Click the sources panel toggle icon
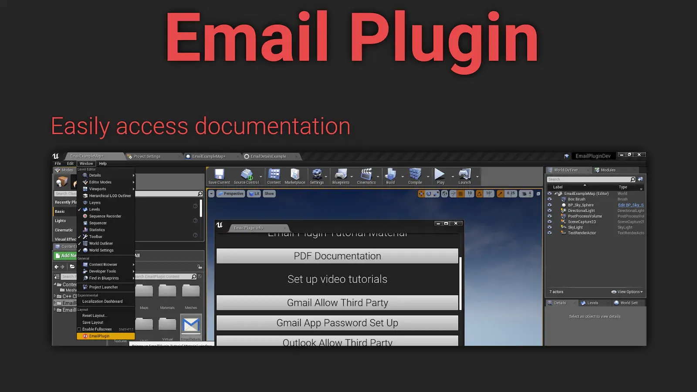 (57, 277)
